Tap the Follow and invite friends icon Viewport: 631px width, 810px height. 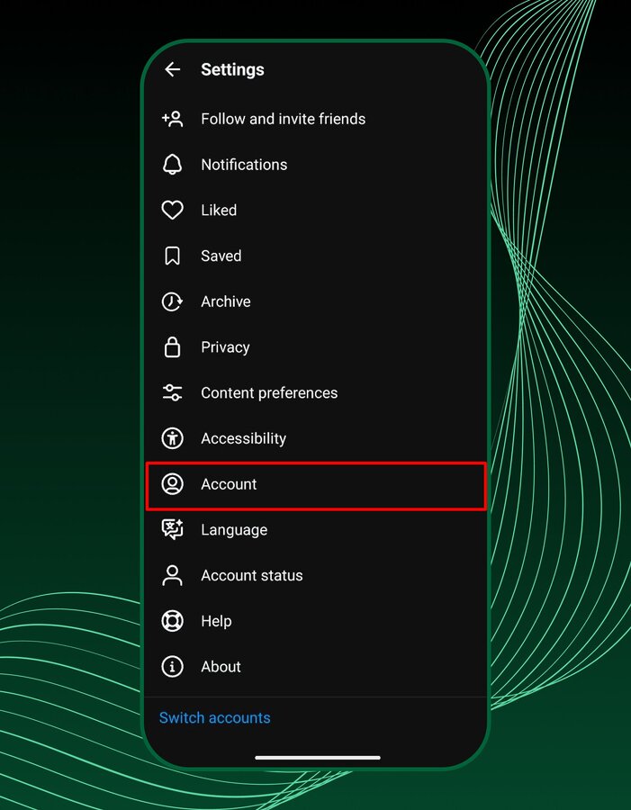pyautogui.click(x=172, y=118)
